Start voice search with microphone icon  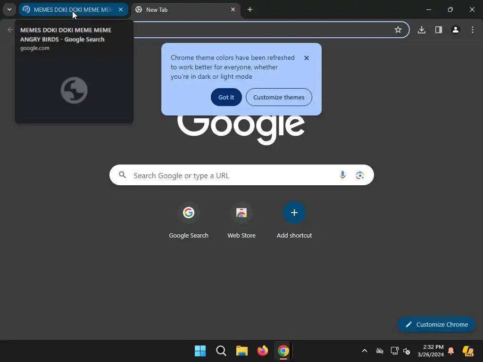[342, 175]
